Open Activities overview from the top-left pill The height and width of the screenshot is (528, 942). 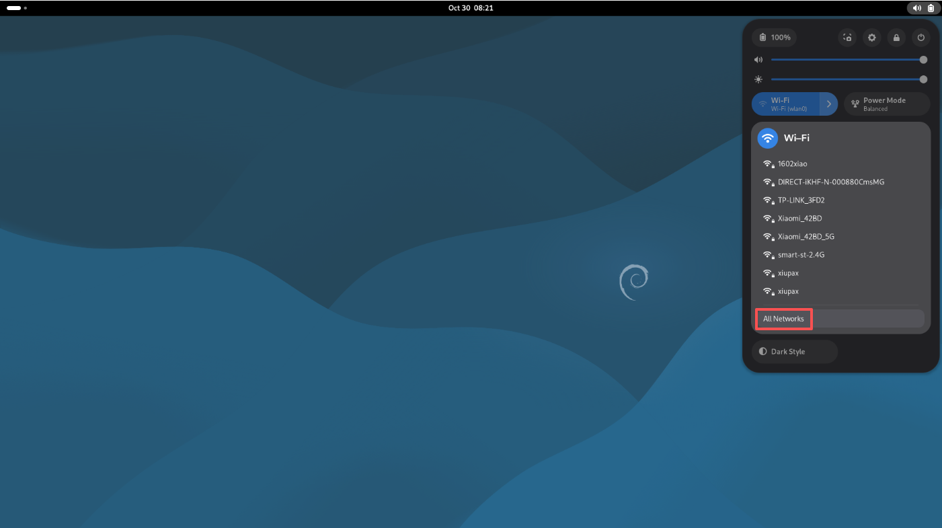16,8
